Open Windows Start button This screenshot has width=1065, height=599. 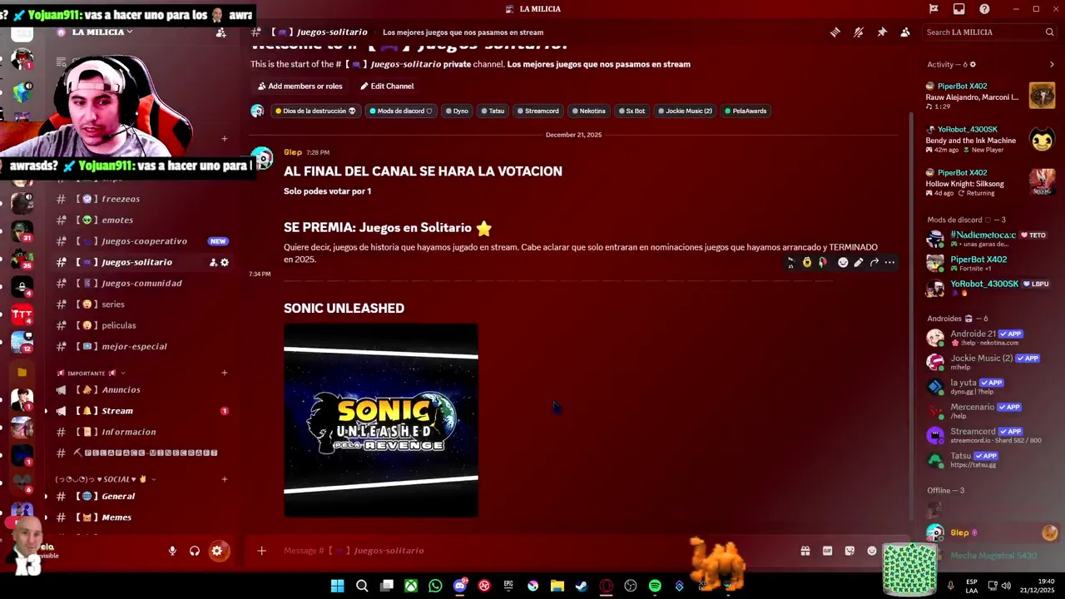tap(337, 586)
